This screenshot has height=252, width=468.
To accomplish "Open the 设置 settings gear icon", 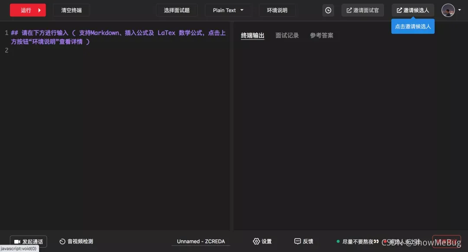I will click(x=257, y=241).
